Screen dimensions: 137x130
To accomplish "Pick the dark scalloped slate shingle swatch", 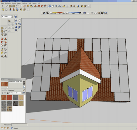I will click(15, 103).
